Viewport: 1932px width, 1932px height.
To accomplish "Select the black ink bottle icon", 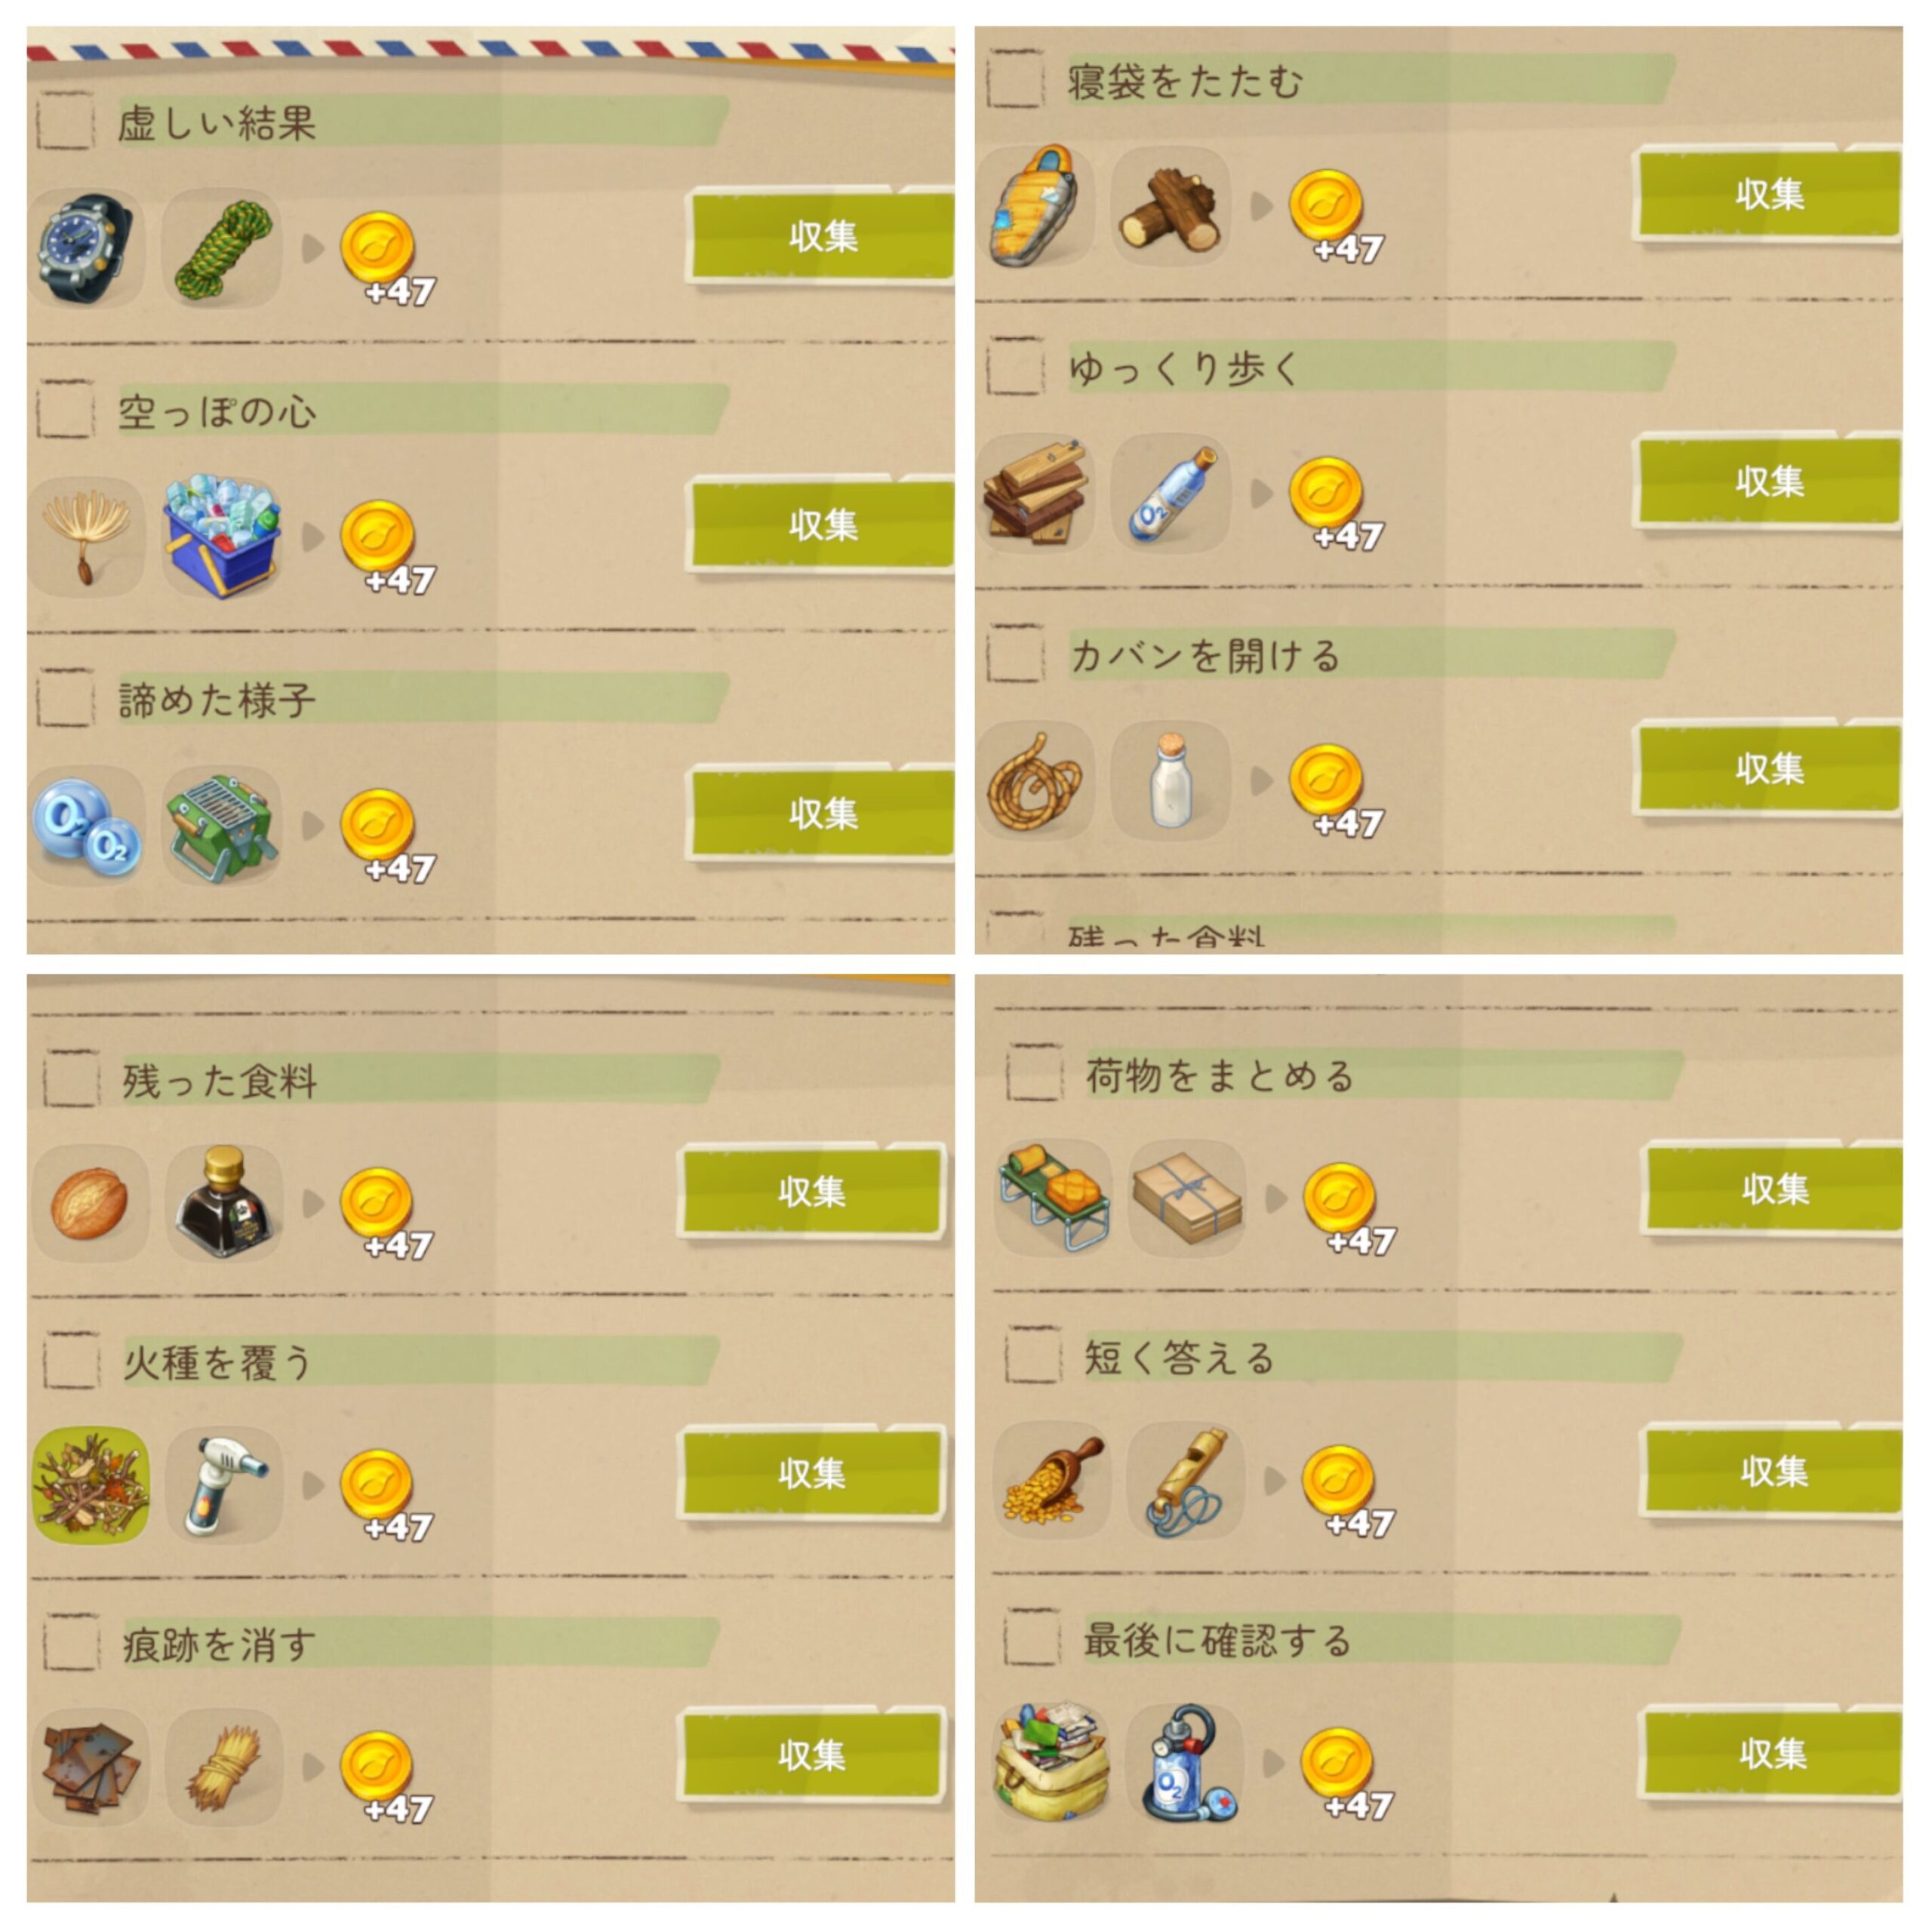I will (224, 1202).
